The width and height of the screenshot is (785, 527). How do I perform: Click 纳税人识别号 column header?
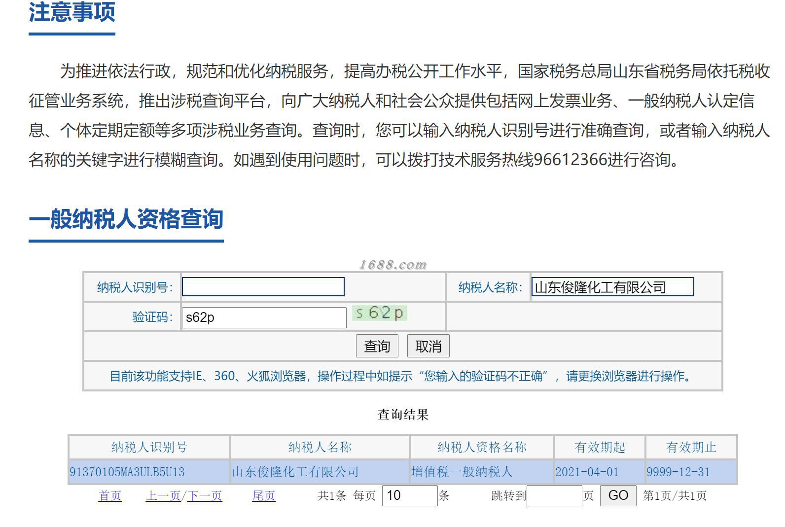click(x=149, y=447)
